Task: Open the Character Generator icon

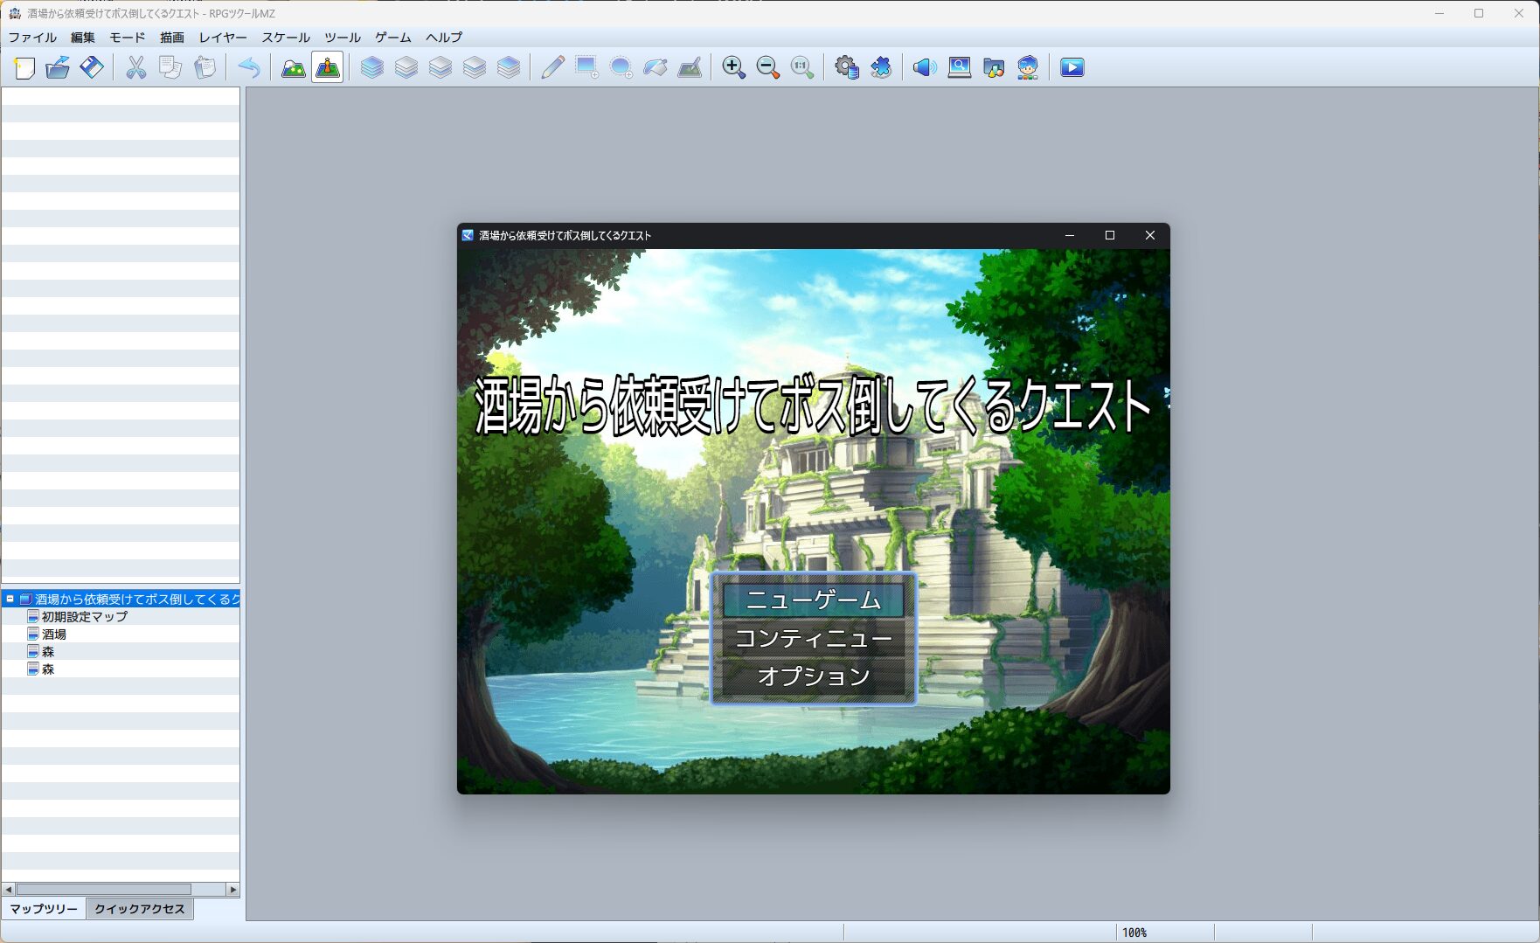Action: pyautogui.click(x=1028, y=67)
